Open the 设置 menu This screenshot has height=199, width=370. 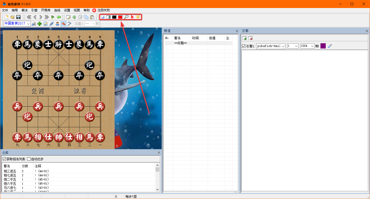[x=67, y=10]
